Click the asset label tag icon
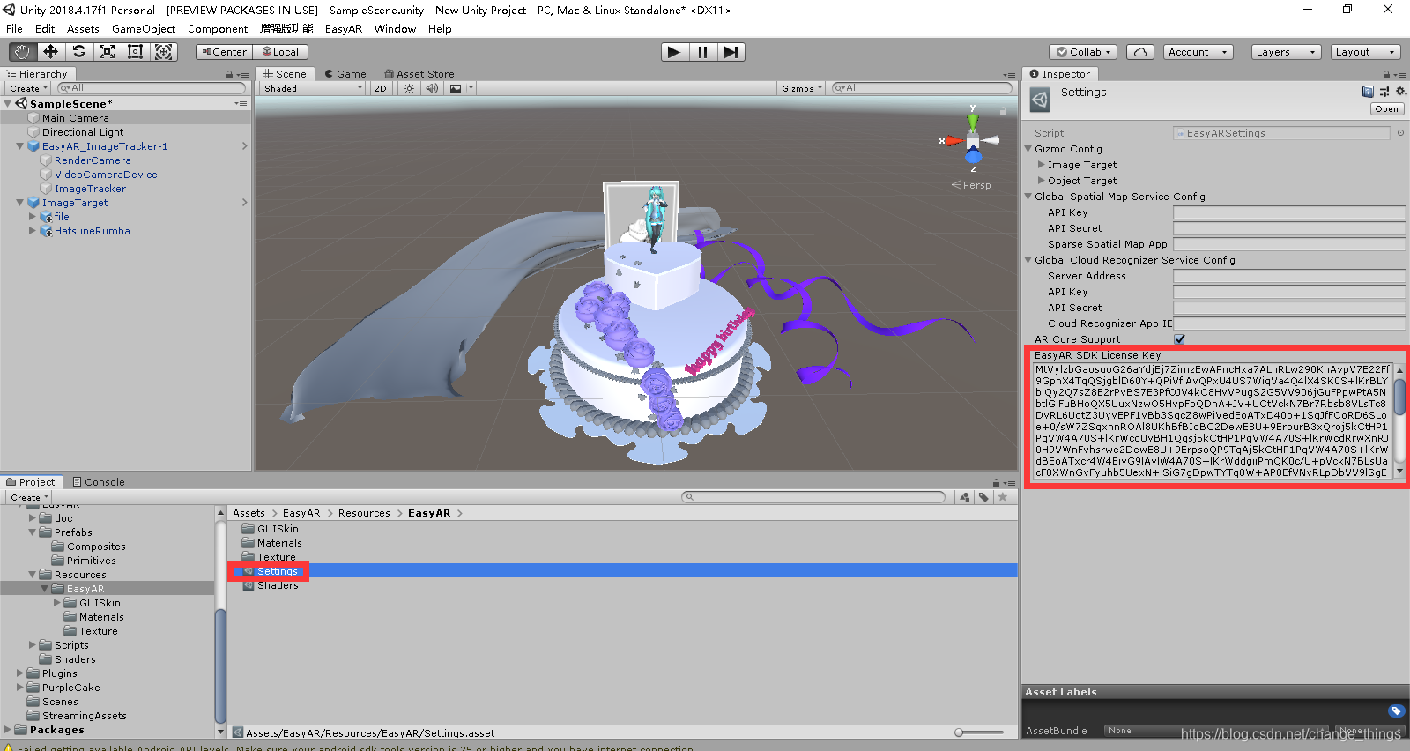This screenshot has width=1410, height=751. pos(1396,710)
